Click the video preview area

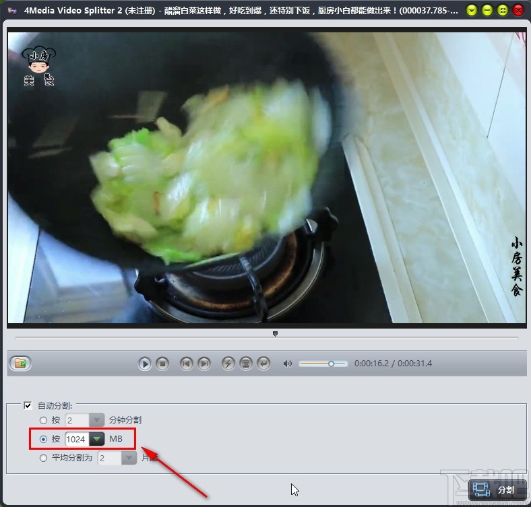267,178
